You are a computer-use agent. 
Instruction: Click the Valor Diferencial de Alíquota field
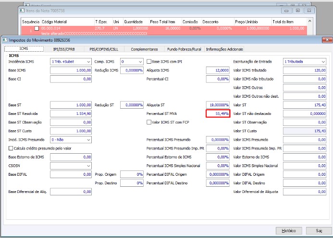pyautogui.click(x=305, y=192)
